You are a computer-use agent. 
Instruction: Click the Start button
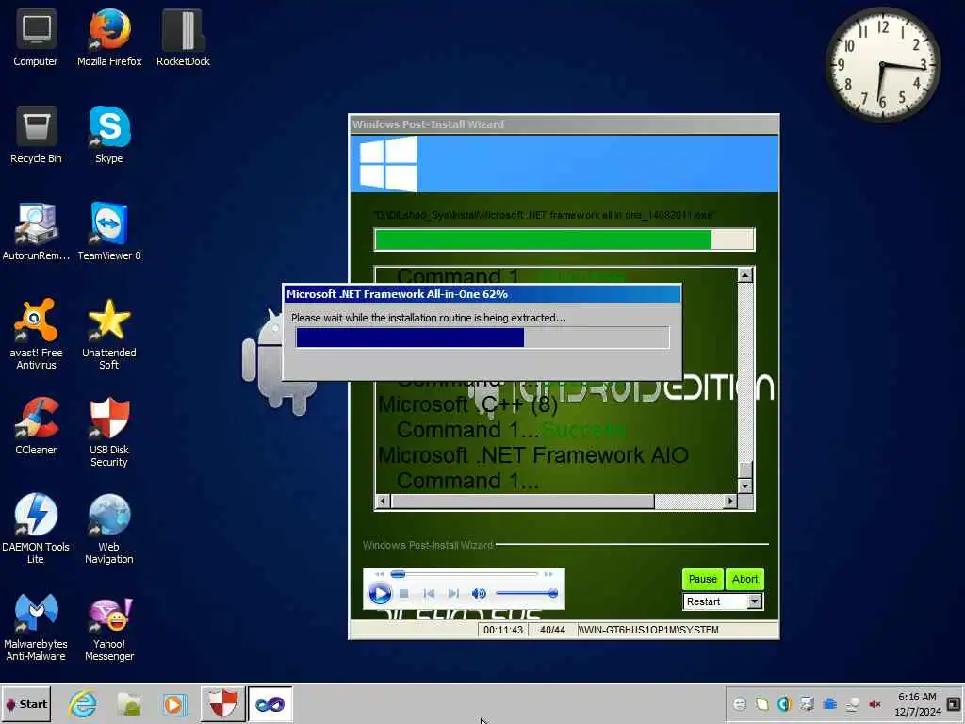pos(25,703)
